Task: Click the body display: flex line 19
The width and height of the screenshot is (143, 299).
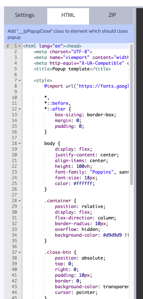Action: tap(74, 149)
